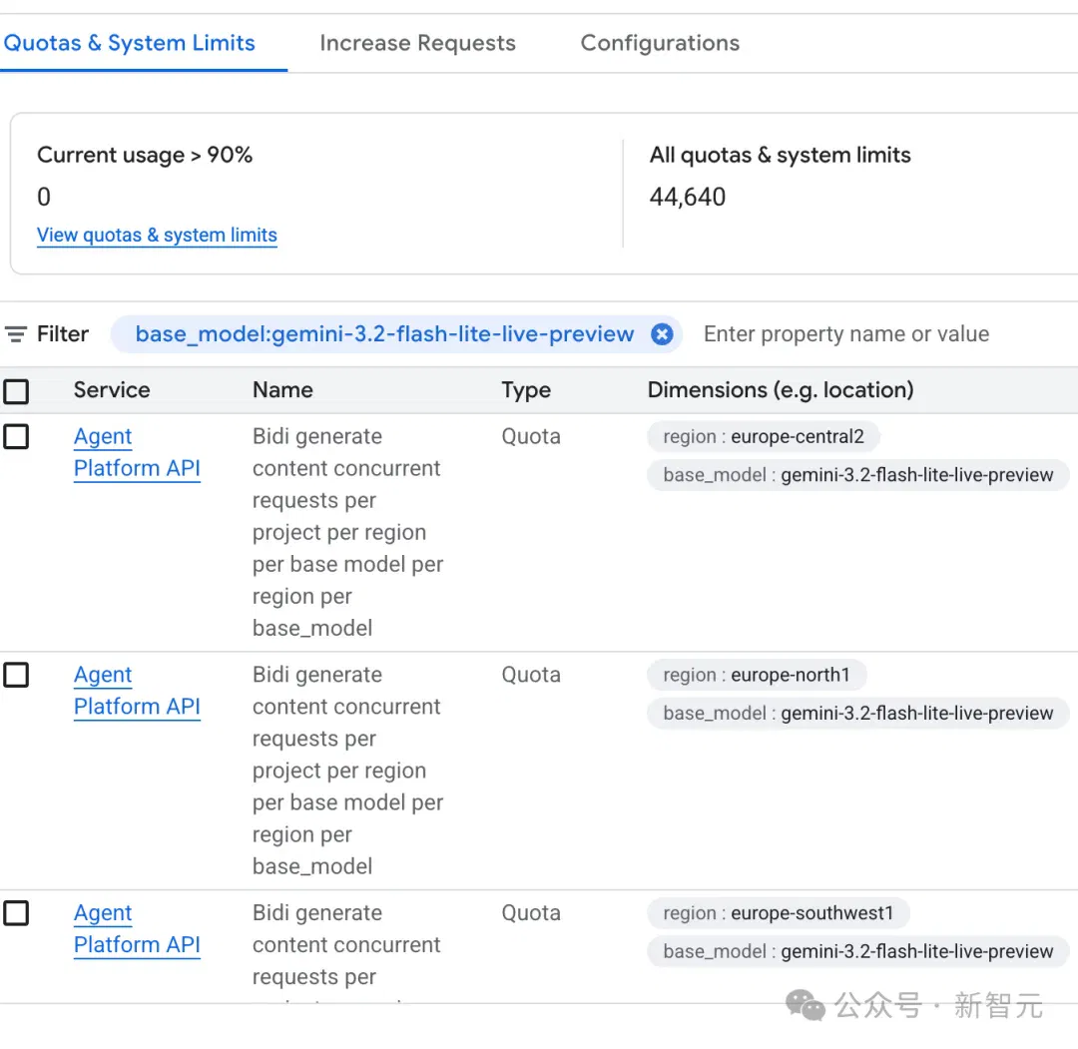
Task: Click the region europe-north1 dimension chip
Action: click(757, 675)
